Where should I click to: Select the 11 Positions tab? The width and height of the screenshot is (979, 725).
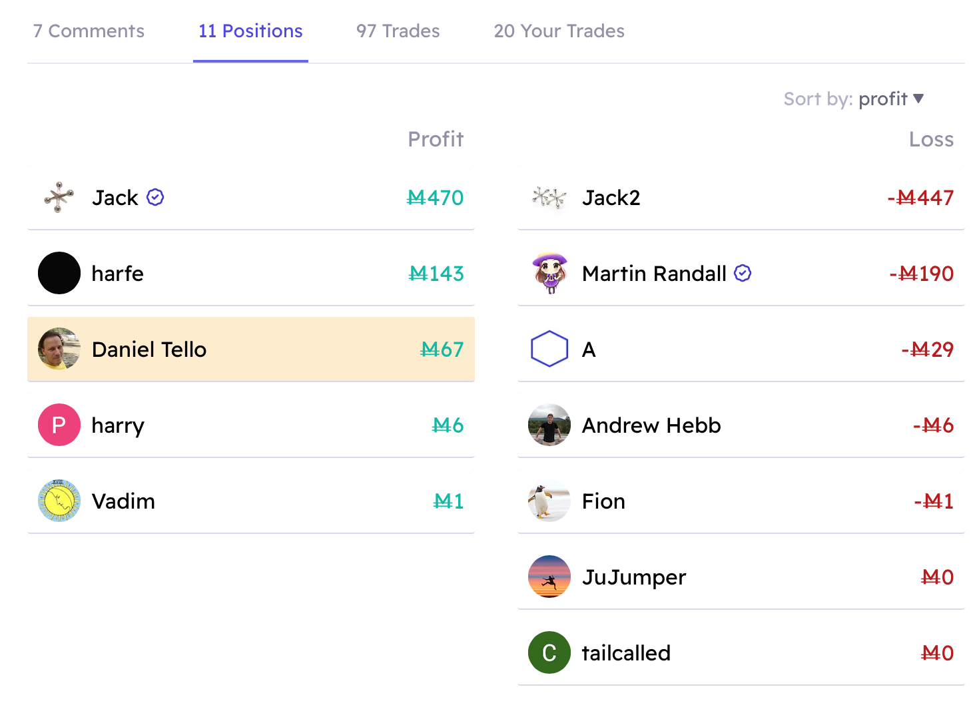pyautogui.click(x=250, y=31)
